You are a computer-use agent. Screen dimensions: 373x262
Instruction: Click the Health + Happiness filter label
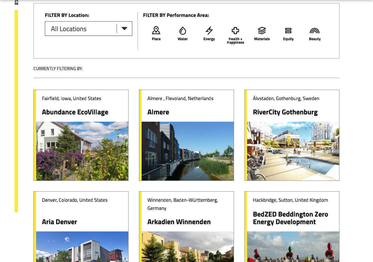pyautogui.click(x=235, y=41)
